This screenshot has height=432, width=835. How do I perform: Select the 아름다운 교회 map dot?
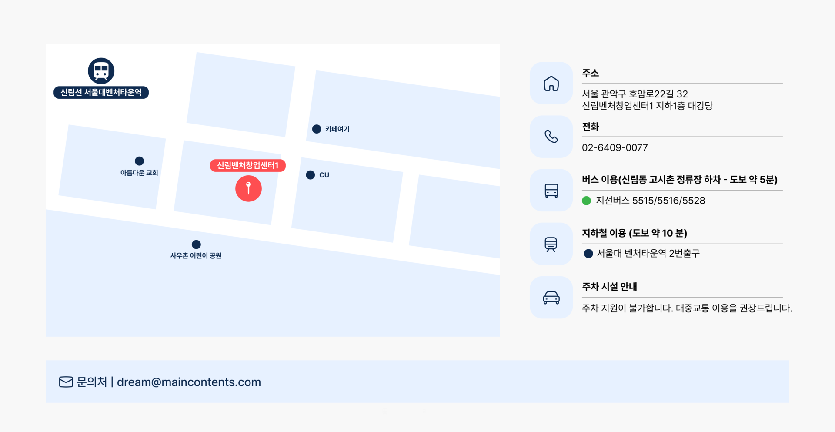click(139, 161)
